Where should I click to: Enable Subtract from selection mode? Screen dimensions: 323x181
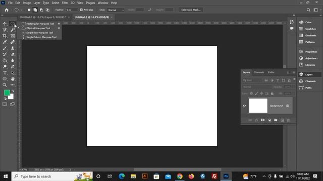[41, 10]
